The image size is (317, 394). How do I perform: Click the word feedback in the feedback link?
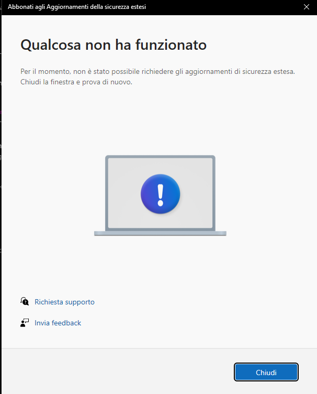click(x=66, y=323)
